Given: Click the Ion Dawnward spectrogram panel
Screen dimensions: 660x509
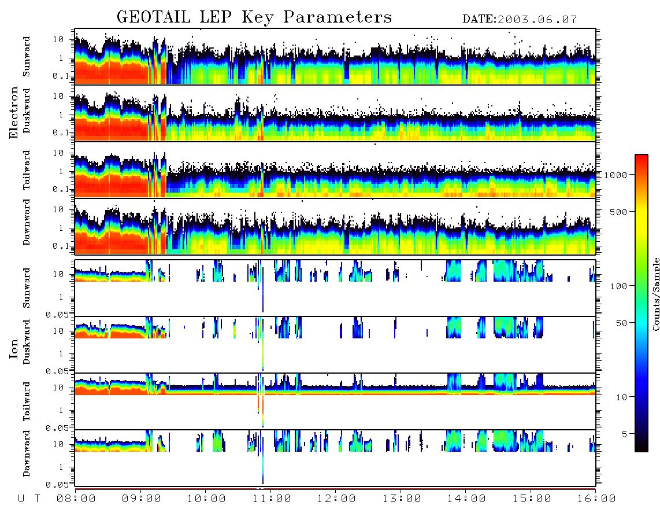Looking at the screenshot, I should click(335, 458).
